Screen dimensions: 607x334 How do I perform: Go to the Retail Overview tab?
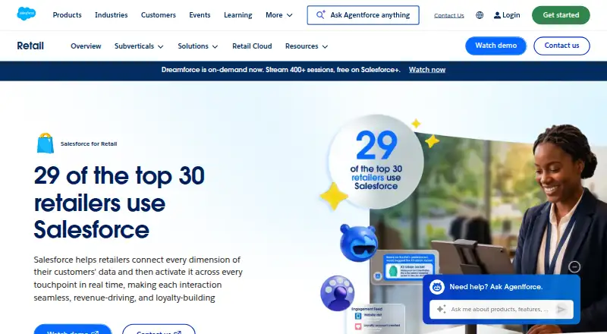click(86, 46)
